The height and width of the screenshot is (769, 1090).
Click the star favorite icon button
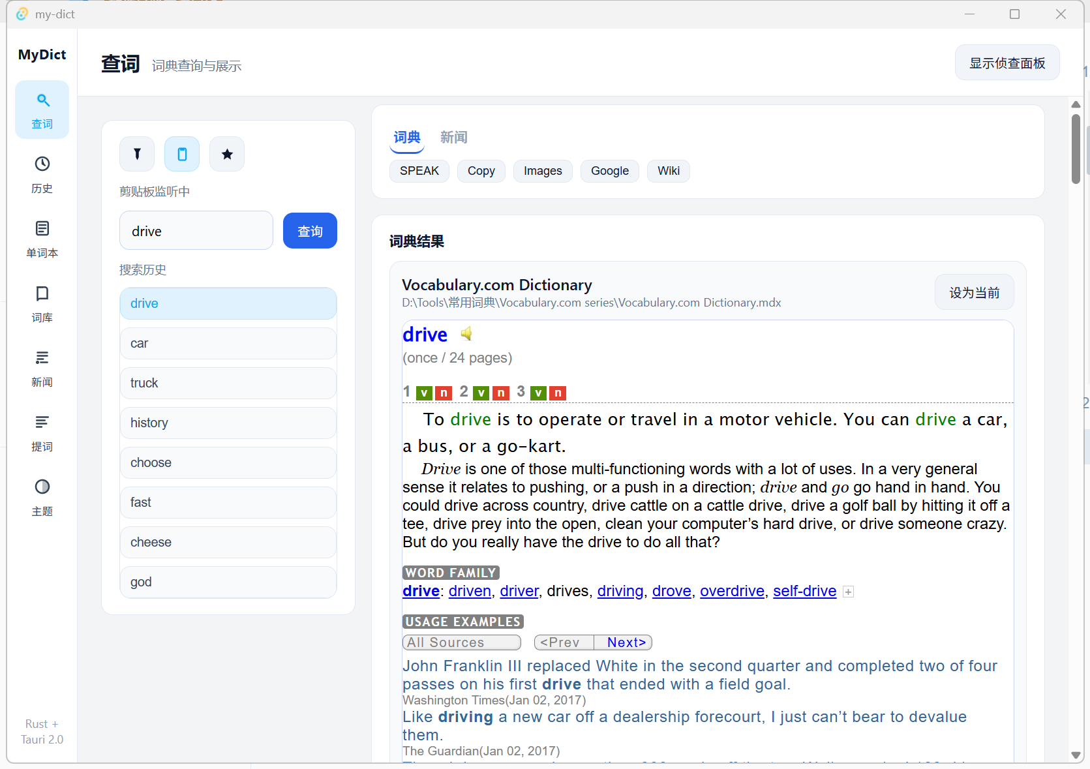pyautogui.click(x=227, y=154)
